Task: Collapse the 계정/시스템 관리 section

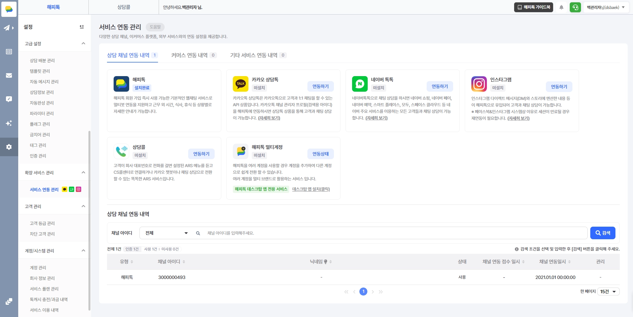Action: point(83,250)
